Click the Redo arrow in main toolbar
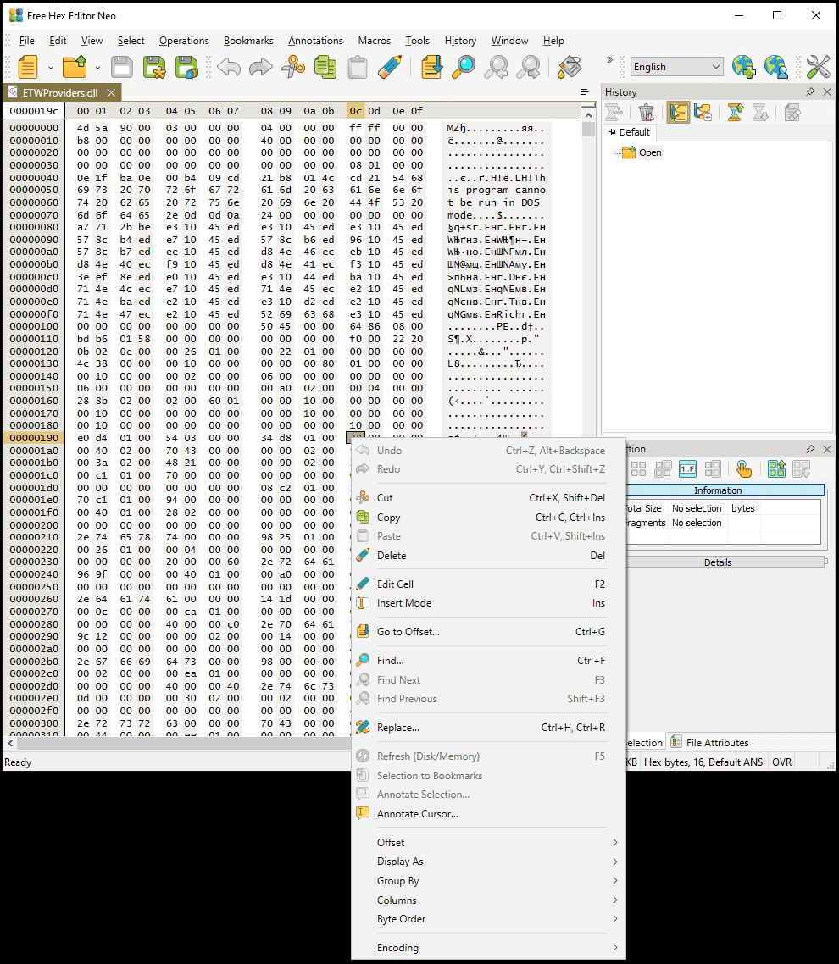The width and height of the screenshot is (839, 964). coord(261,67)
